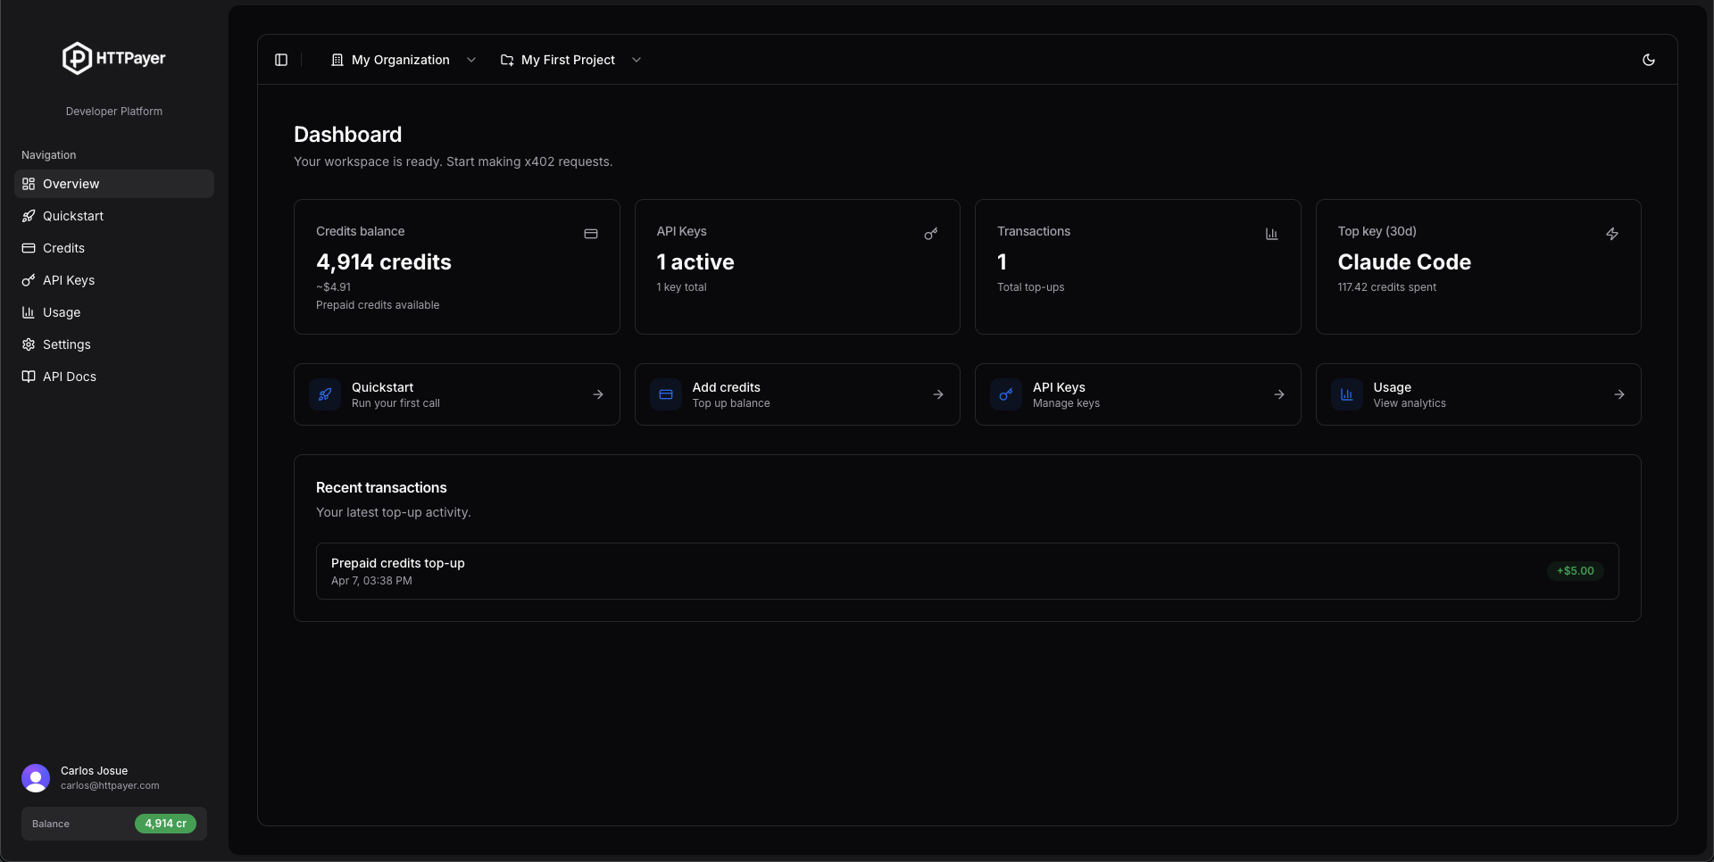This screenshot has width=1714, height=862.
Task: Click the card icon on the Credits balance tile
Action: (590, 234)
